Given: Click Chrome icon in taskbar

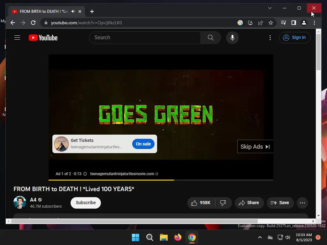Looking at the screenshot, I should tap(192, 237).
